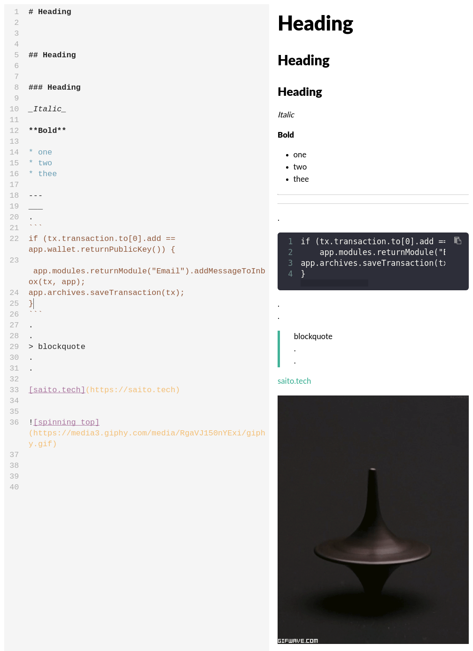
Task: Copy code with the clipboard icon
Action: [x=457, y=240]
